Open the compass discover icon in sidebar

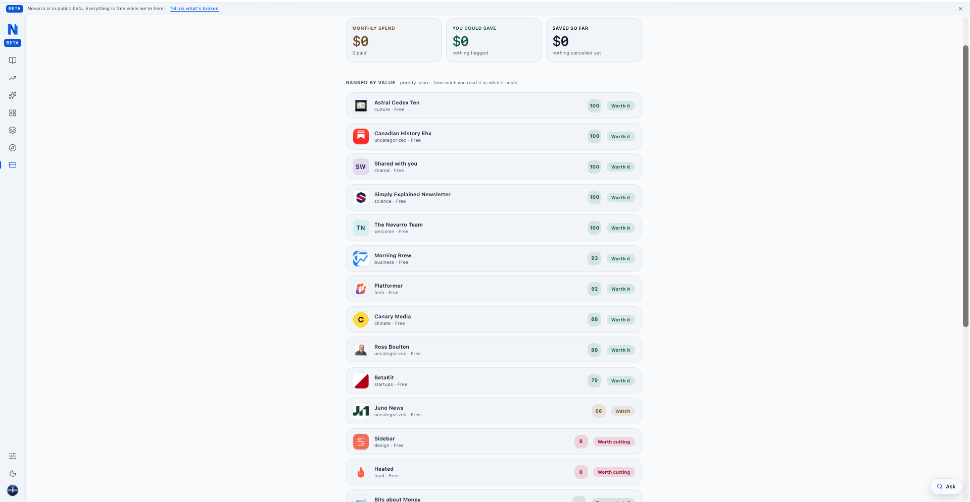[x=13, y=148]
